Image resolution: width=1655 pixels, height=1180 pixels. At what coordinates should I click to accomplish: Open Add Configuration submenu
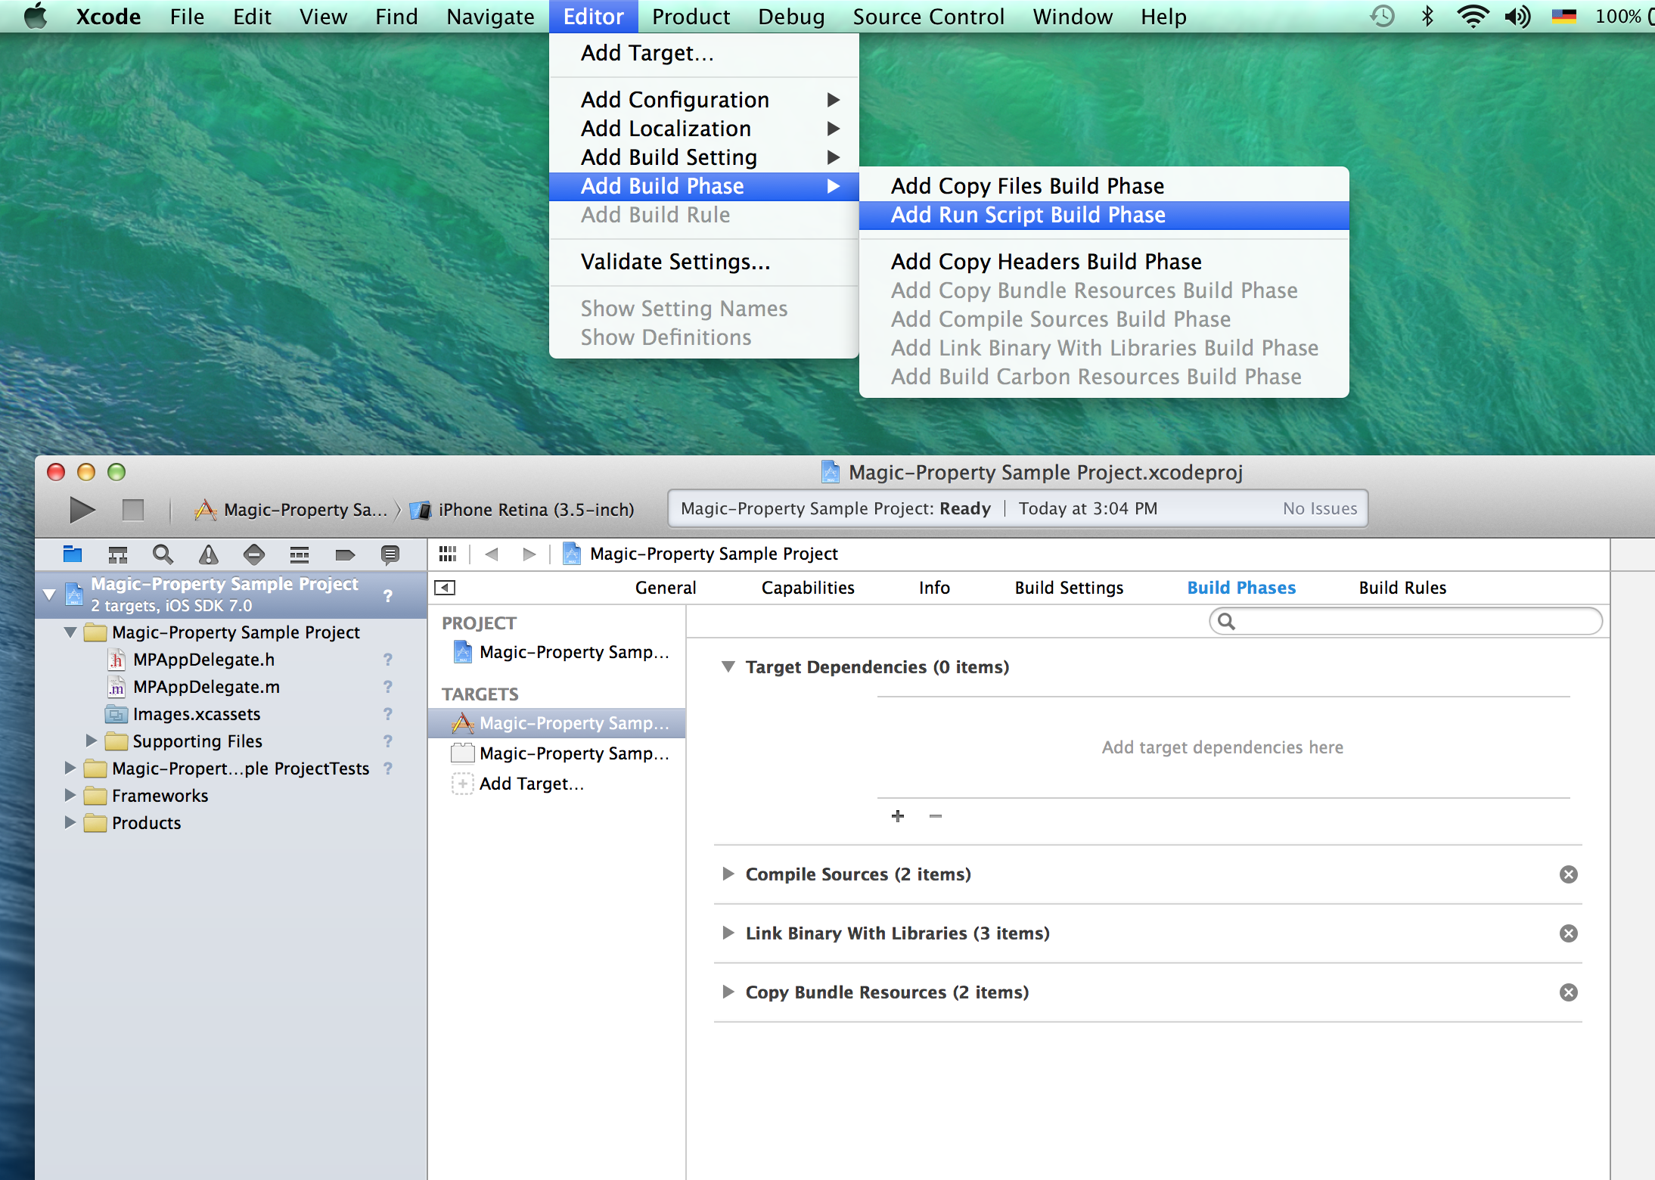pos(703,100)
